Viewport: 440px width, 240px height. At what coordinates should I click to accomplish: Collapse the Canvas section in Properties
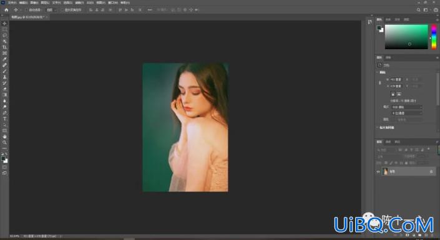coord(378,72)
